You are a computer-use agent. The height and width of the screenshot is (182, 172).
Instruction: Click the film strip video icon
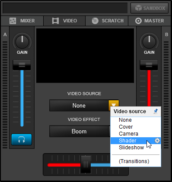(55, 21)
